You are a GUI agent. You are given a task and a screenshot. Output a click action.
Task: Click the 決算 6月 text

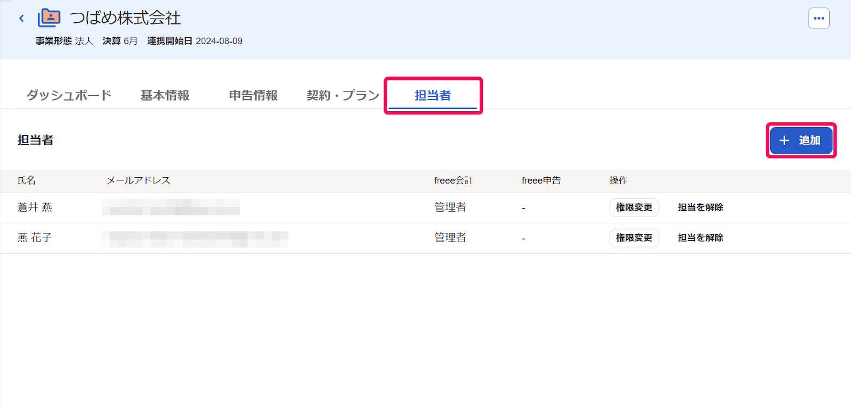(120, 41)
